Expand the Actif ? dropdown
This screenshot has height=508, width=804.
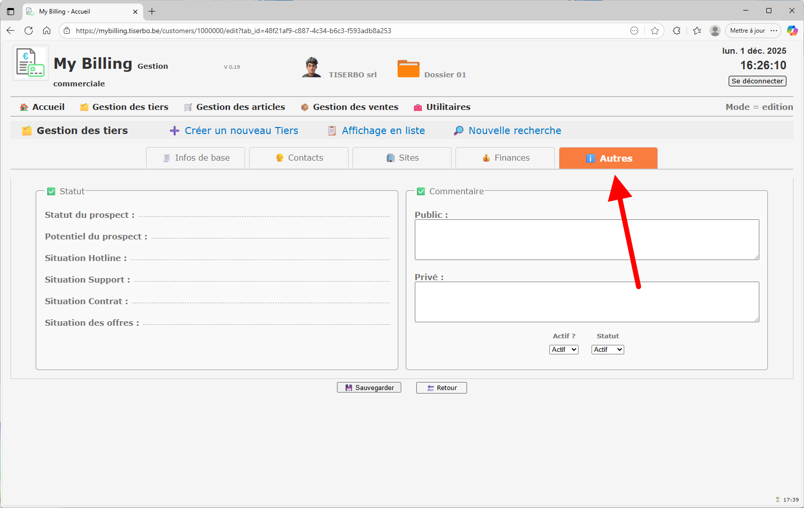(x=563, y=349)
